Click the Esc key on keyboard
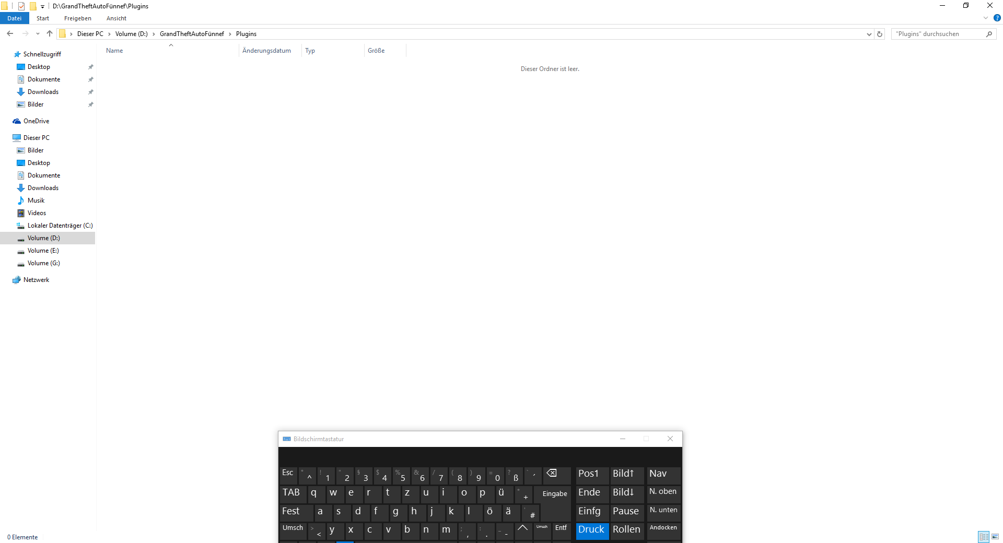Image resolution: width=1003 pixels, height=543 pixels. click(x=288, y=475)
